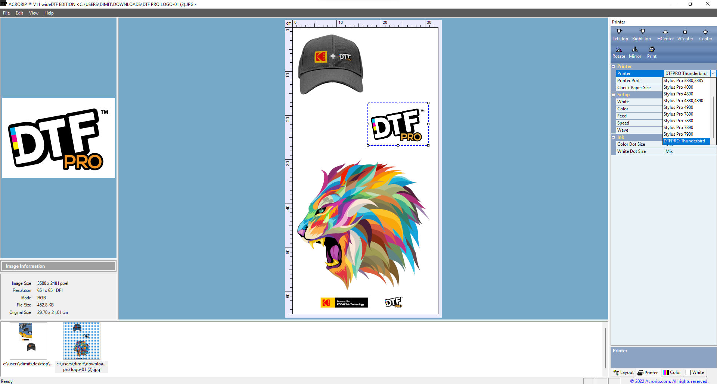Rotate the selected image
This screenshot has width=717, height=384.
pyautogui.click(x=618, y=52)
